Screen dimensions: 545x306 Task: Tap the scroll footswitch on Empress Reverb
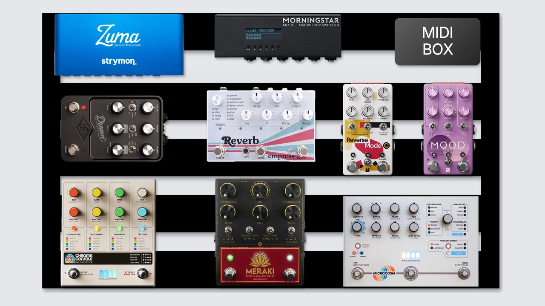[261, 150]
